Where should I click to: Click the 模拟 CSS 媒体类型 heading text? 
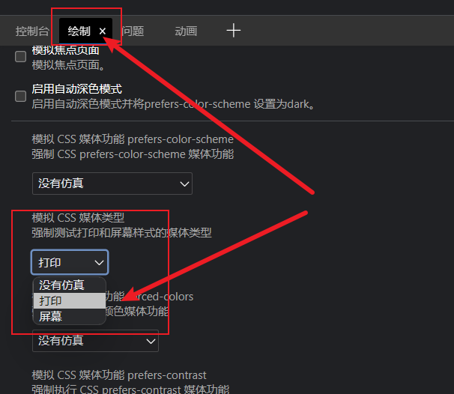pyautogui.click(x=78, y=218)
